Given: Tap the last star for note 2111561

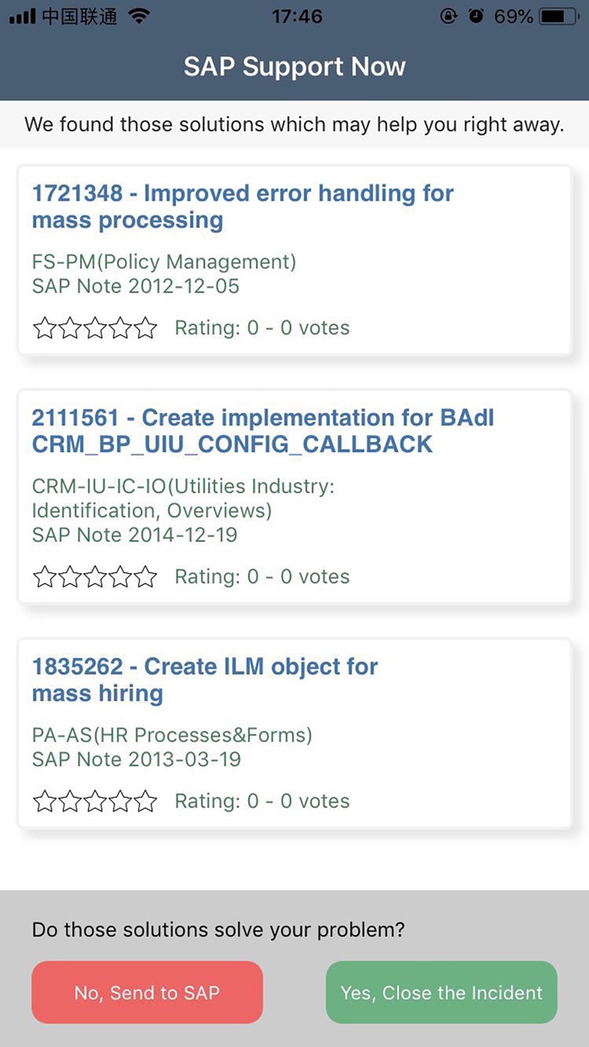Looking at the screenshot, I should pyautogui.click(x=145, y=577).
